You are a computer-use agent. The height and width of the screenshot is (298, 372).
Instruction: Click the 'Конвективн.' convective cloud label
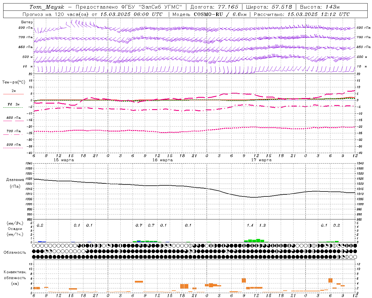[x=15, y=272]
